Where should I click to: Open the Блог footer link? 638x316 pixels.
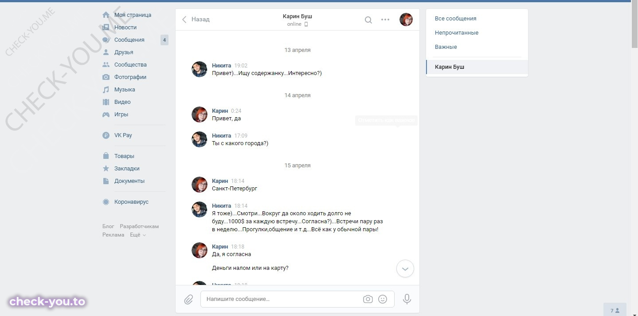[108, 226]
